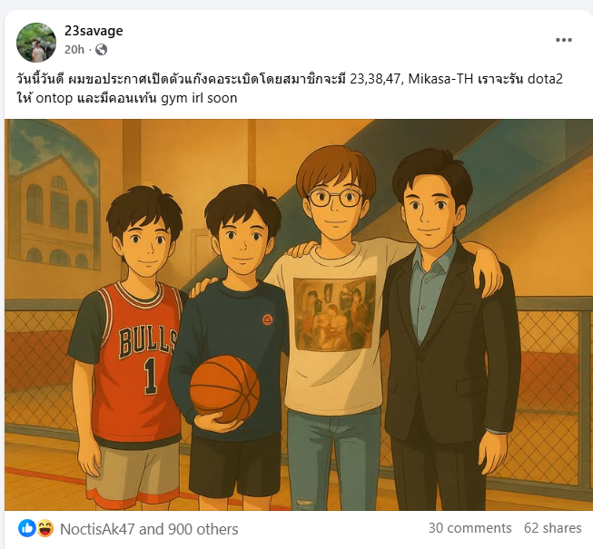View the 62 shares list
Screen dimensions: 593x549
pyautogui.click(x=552, y=528)
